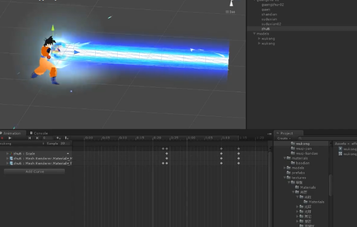357x227 pixels.
Task: Click the Add Curve button
Action: 34,172
